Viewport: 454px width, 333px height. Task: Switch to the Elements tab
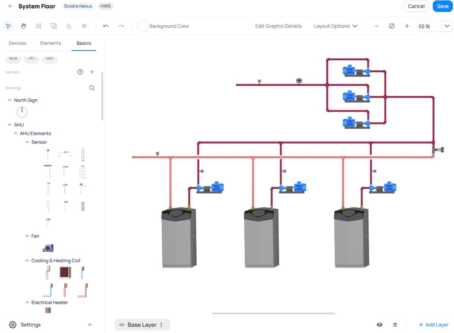51,43
